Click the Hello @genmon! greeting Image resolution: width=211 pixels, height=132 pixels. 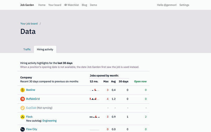pos(167,5)
